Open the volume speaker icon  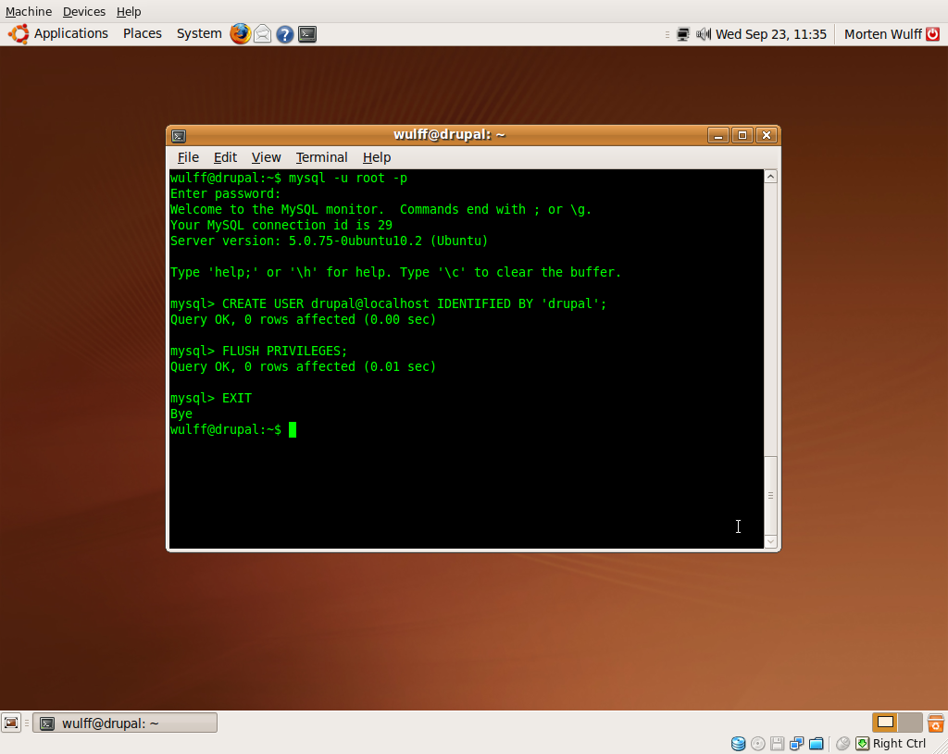(704, 34)
